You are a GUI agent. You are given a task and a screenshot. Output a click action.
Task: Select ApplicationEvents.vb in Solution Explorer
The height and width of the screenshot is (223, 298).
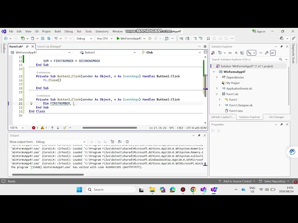click(239, 89)
